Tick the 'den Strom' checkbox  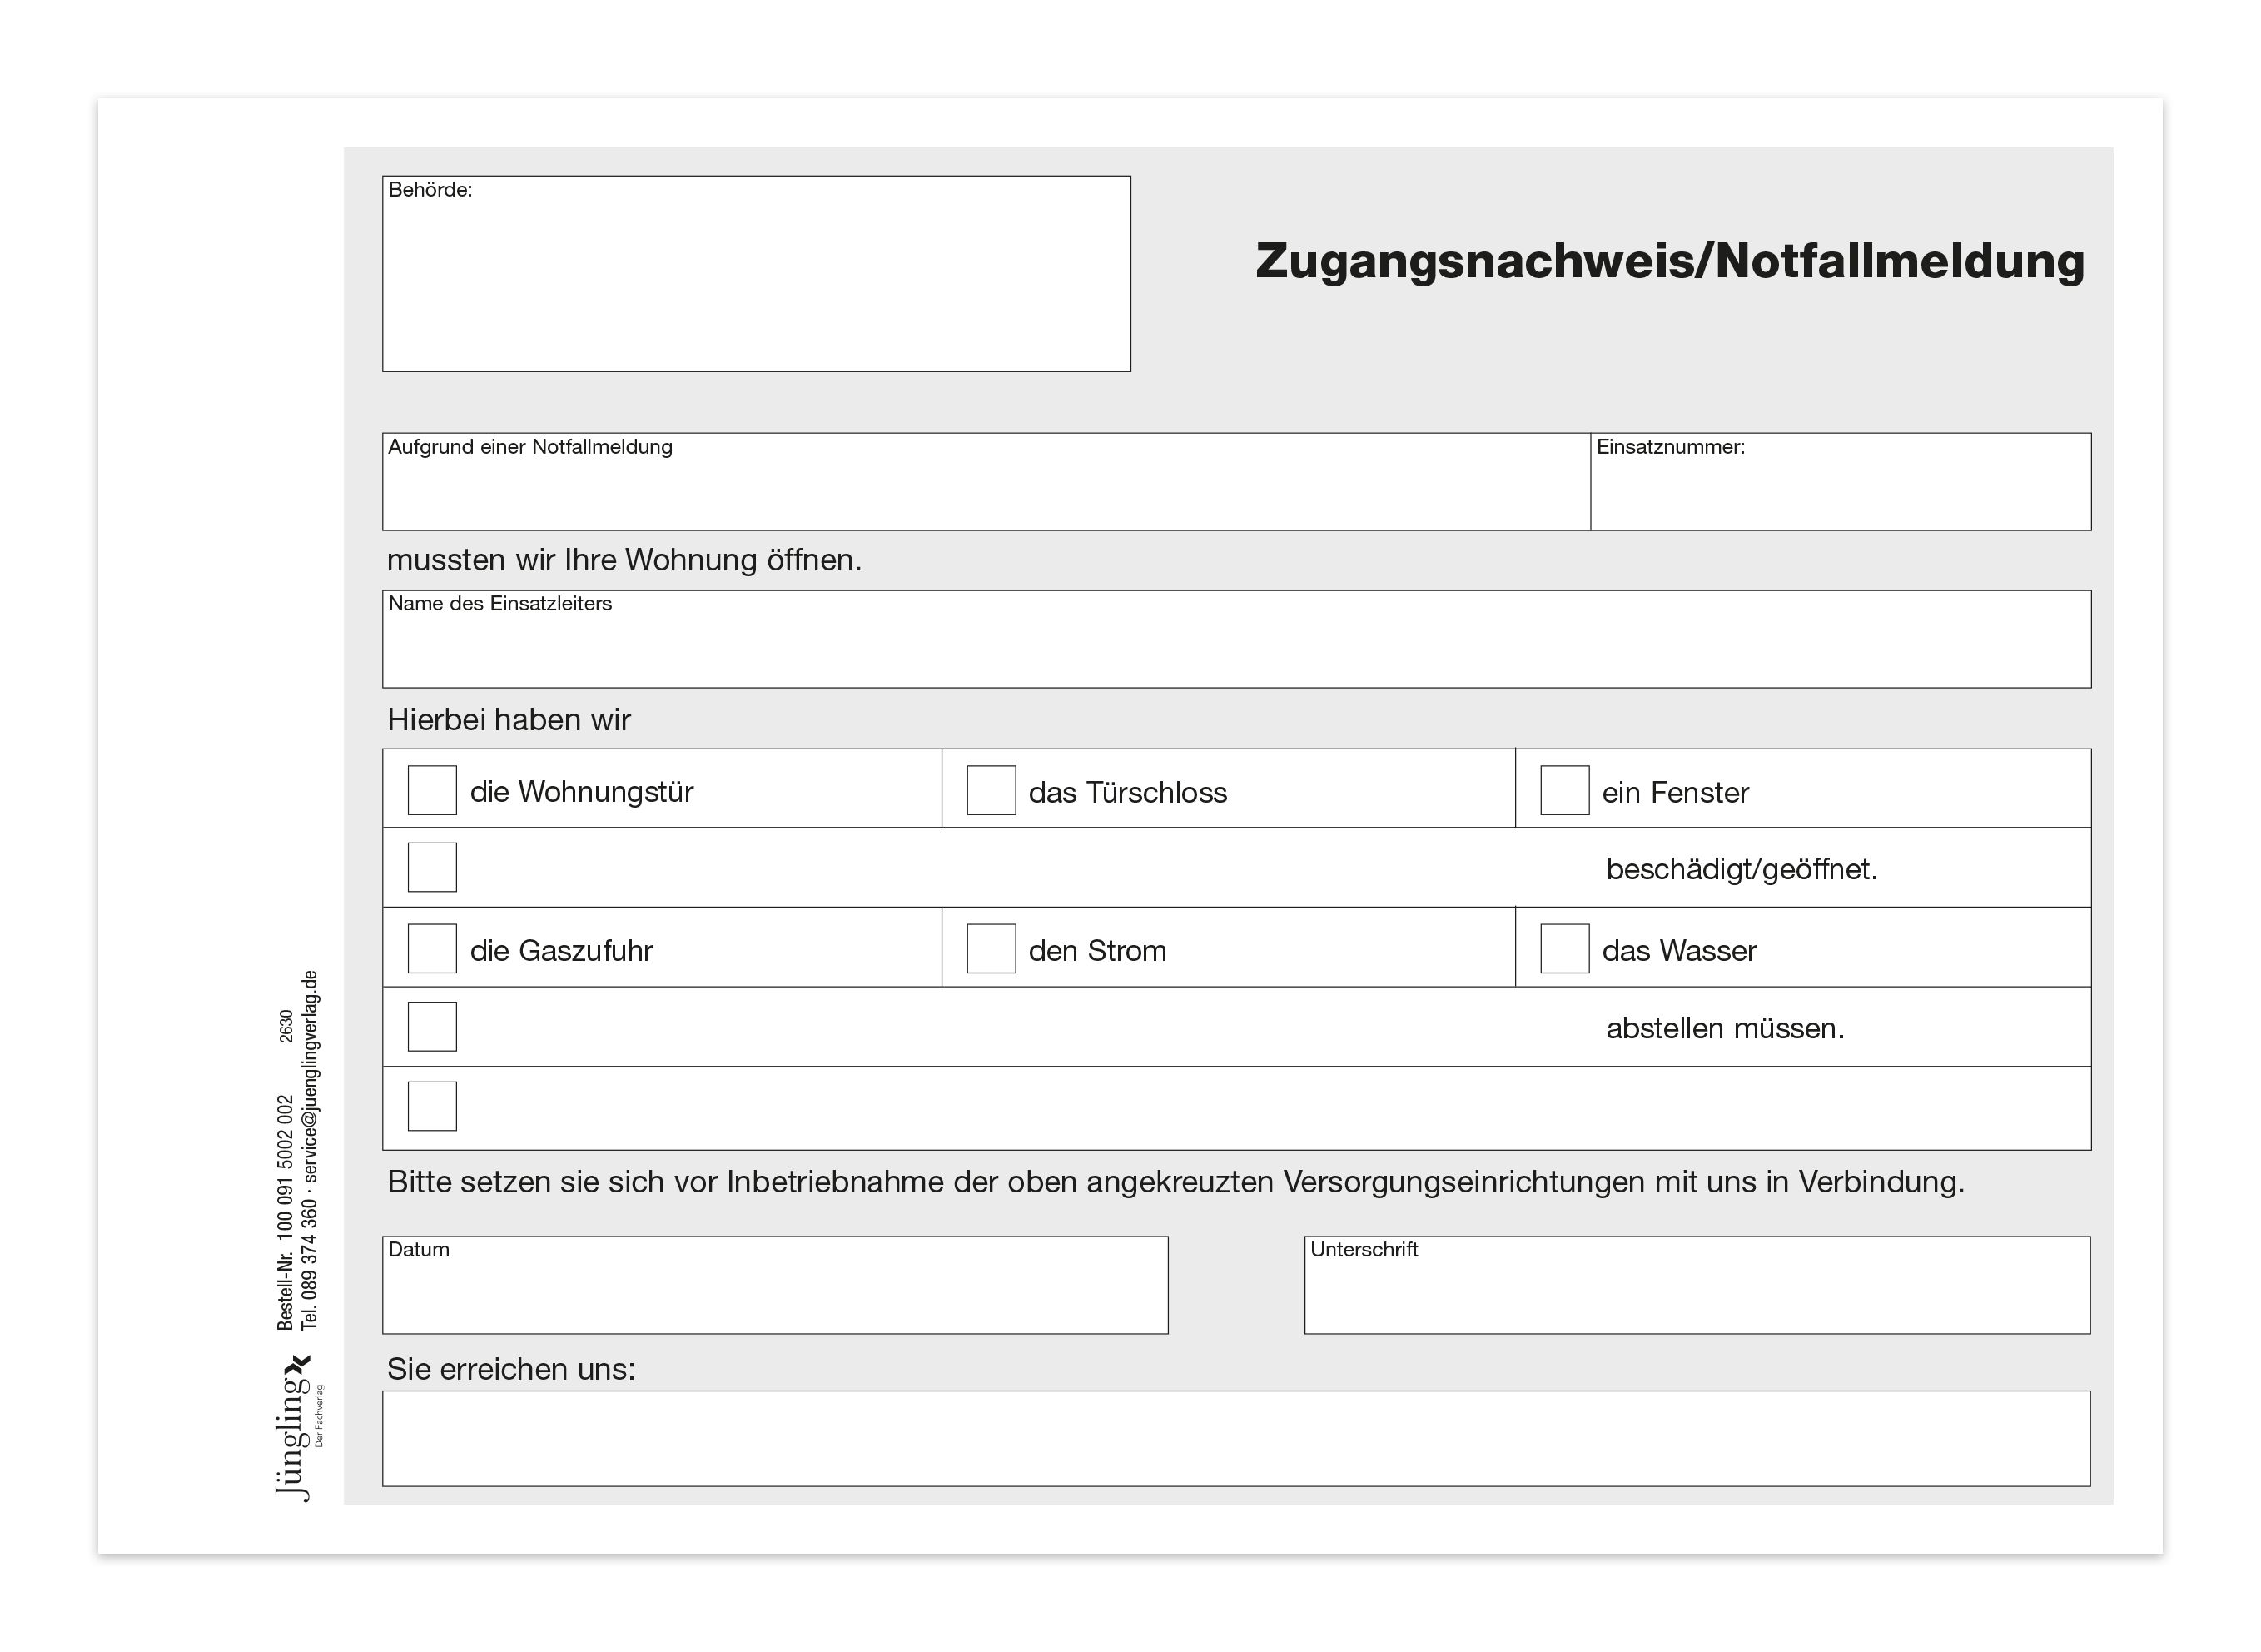(991, 948)
